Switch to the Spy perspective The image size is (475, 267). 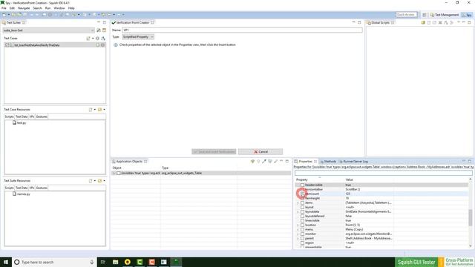[x=467, y=15]
